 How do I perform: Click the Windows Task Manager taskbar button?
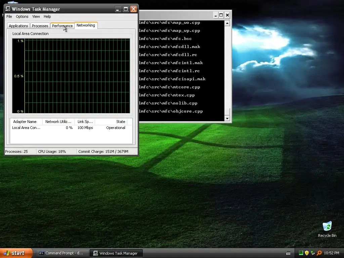pos(116,253)
